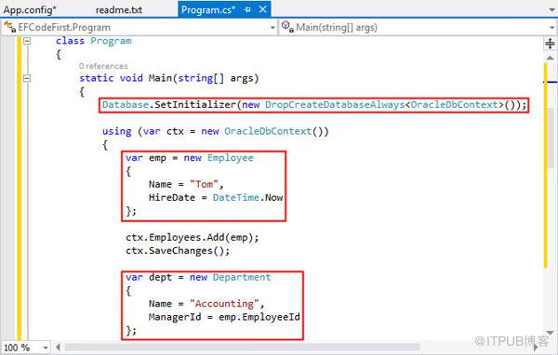Switch to the App.config tab
The width and height of the screenshot is (558, 355).
click(x=30, y=9)
